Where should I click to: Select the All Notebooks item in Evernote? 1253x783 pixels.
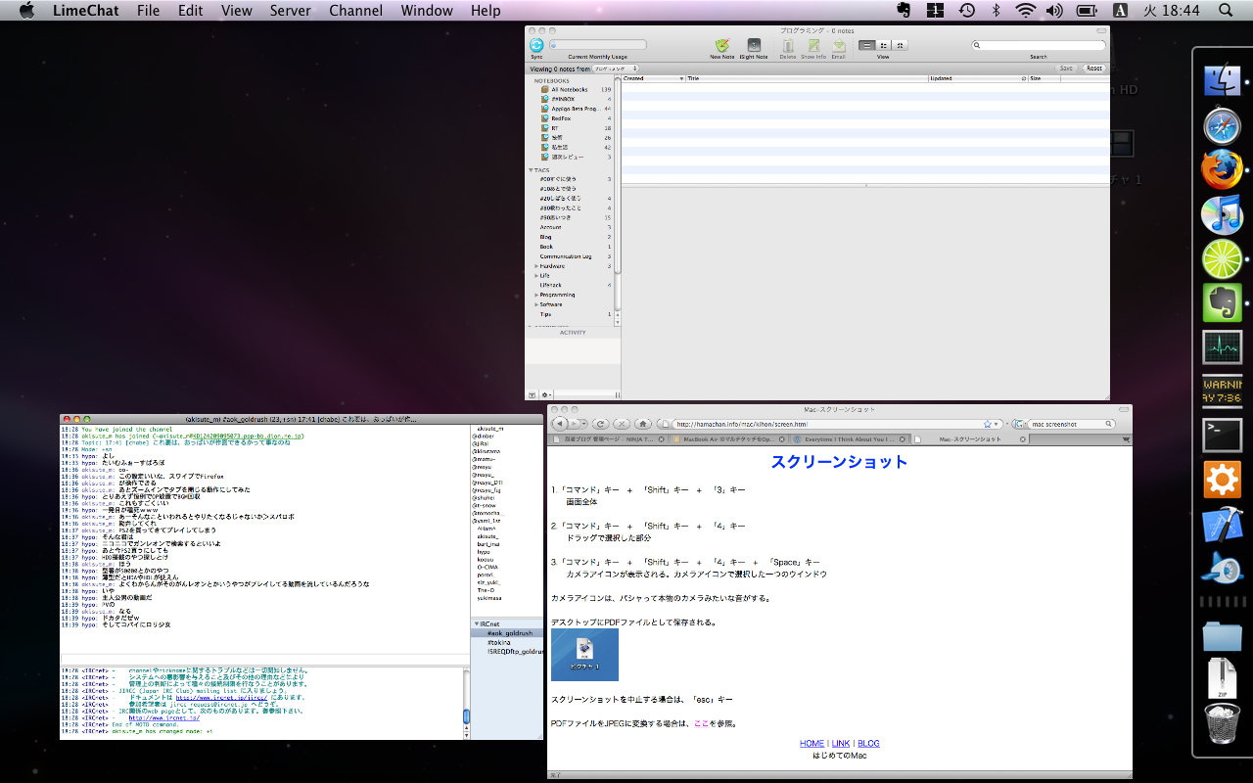570,89
